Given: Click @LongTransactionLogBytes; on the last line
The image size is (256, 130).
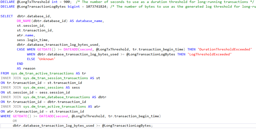Looking at the screenshot, I should 127,126.
